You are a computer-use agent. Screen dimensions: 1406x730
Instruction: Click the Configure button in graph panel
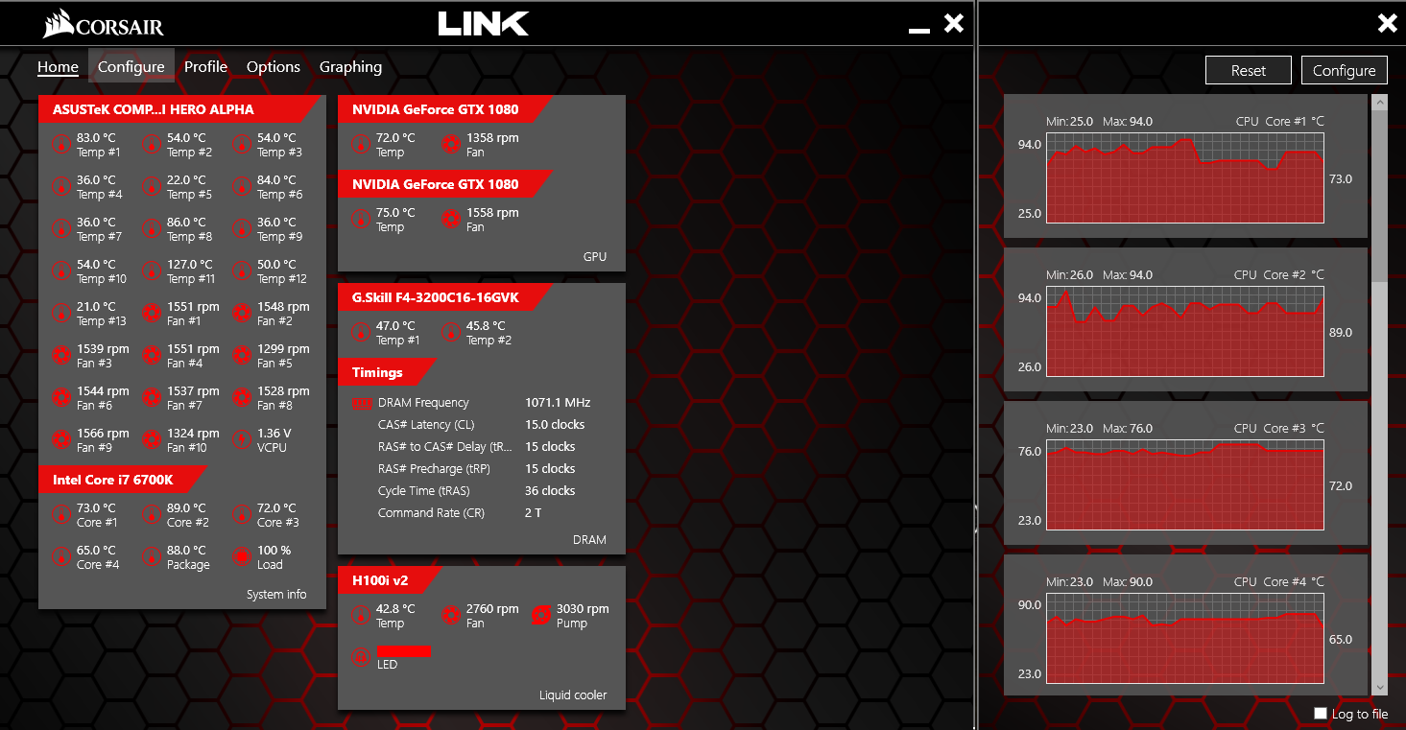(1344, 70)
